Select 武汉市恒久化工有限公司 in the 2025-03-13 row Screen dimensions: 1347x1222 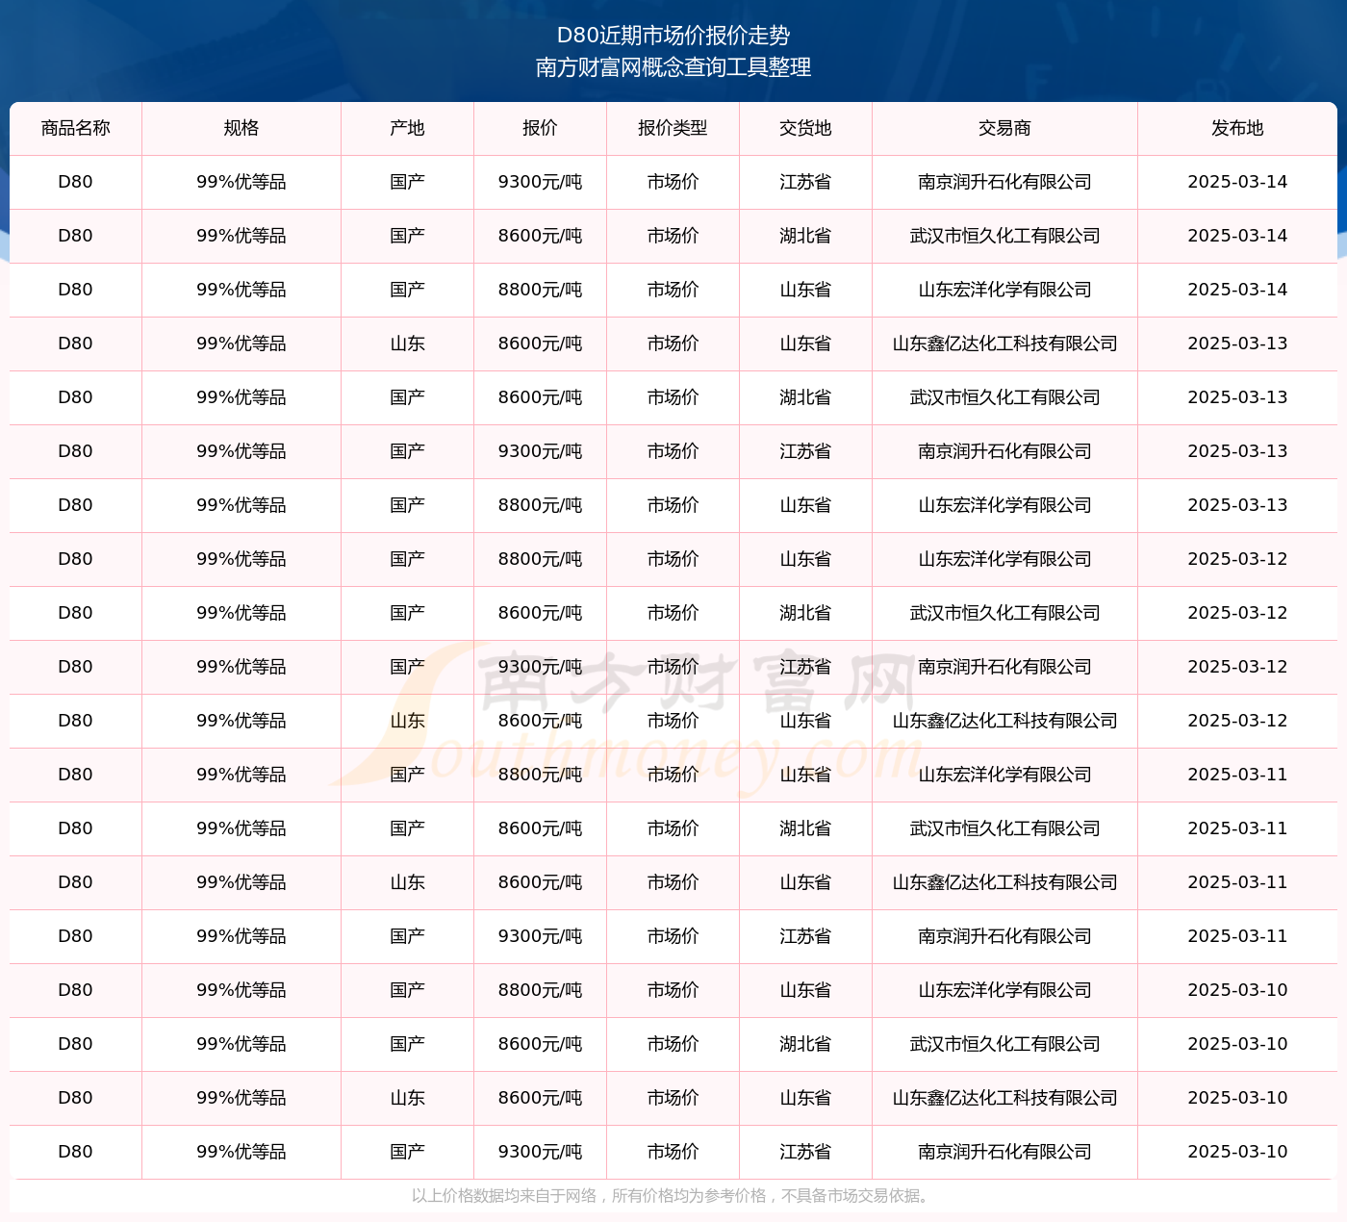click(1004, 397)
